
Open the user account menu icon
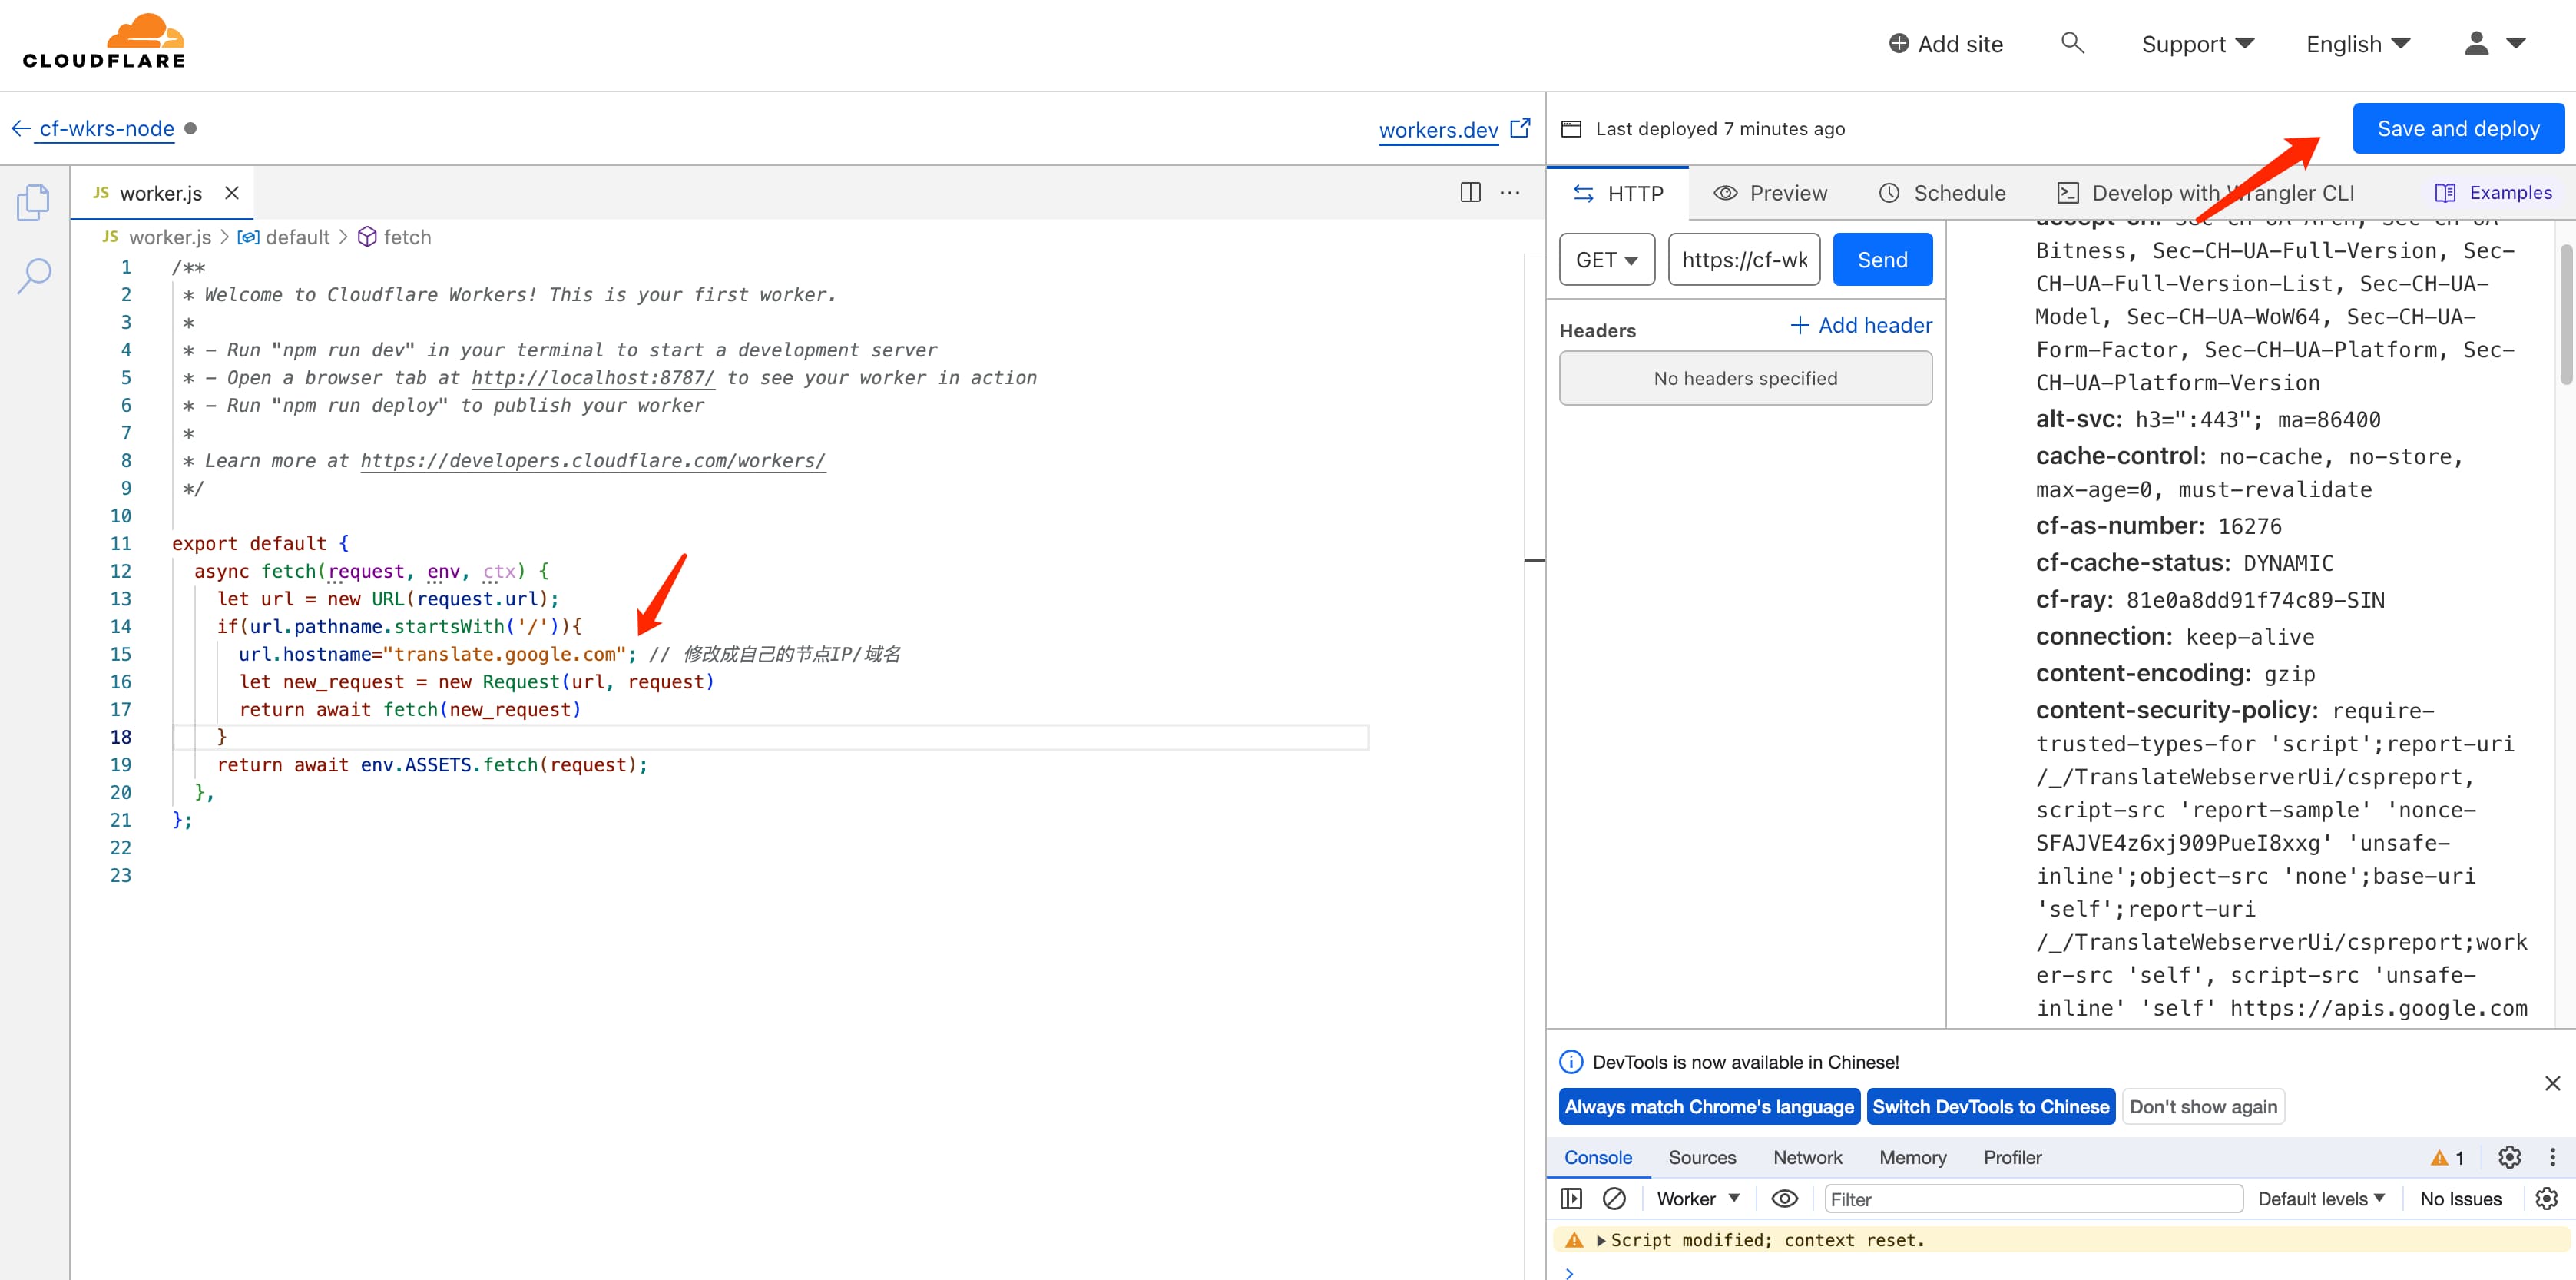(x=2476, y=43)
